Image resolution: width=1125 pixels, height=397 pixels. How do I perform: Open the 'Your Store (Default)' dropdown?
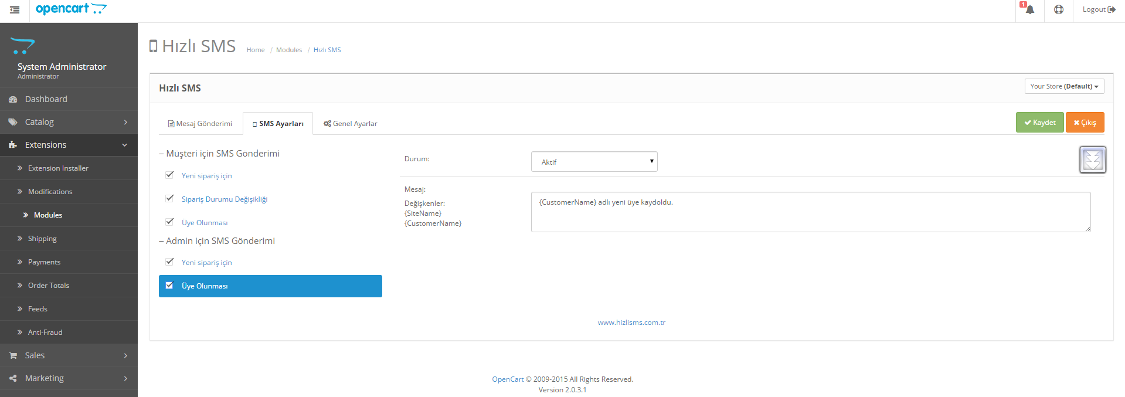point(1064,86)
